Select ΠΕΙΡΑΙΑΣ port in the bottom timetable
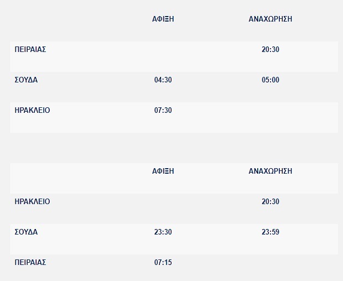The width and height of the screenshot is (343, 281). (x=30, y=262)
